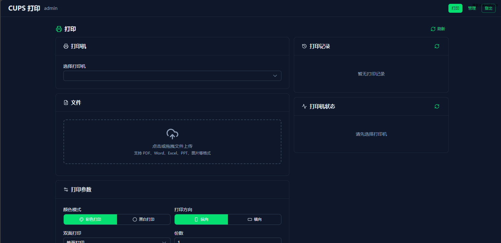The height and width of the screenshot is (243, 501).
Task: Click the activity icon beside 打印机状态
Action: tap(304, 107)
